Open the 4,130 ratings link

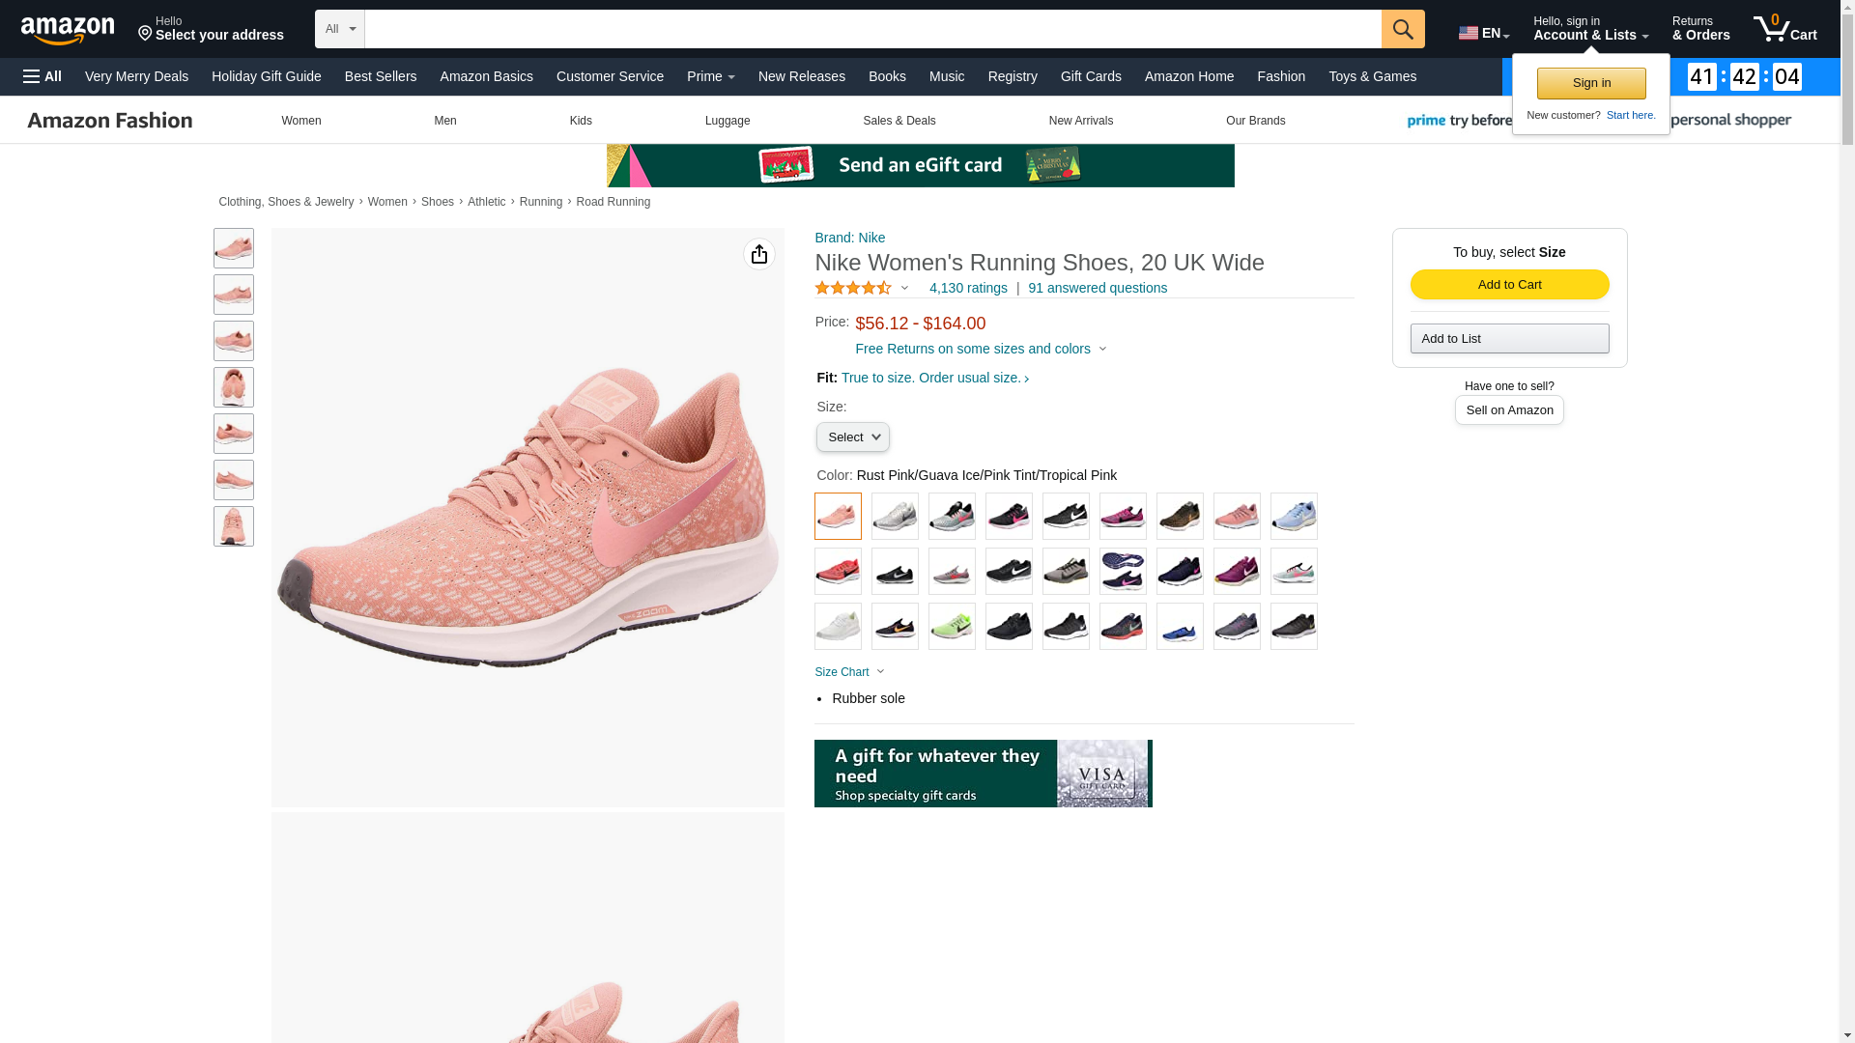click(967, 288)
